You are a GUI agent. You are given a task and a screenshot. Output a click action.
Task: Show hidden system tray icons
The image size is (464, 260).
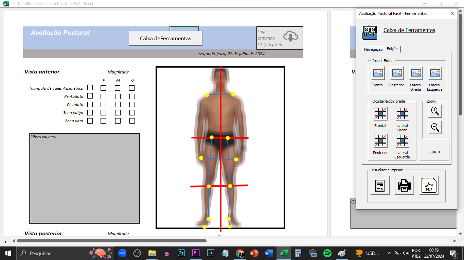(x=389, y=253)
